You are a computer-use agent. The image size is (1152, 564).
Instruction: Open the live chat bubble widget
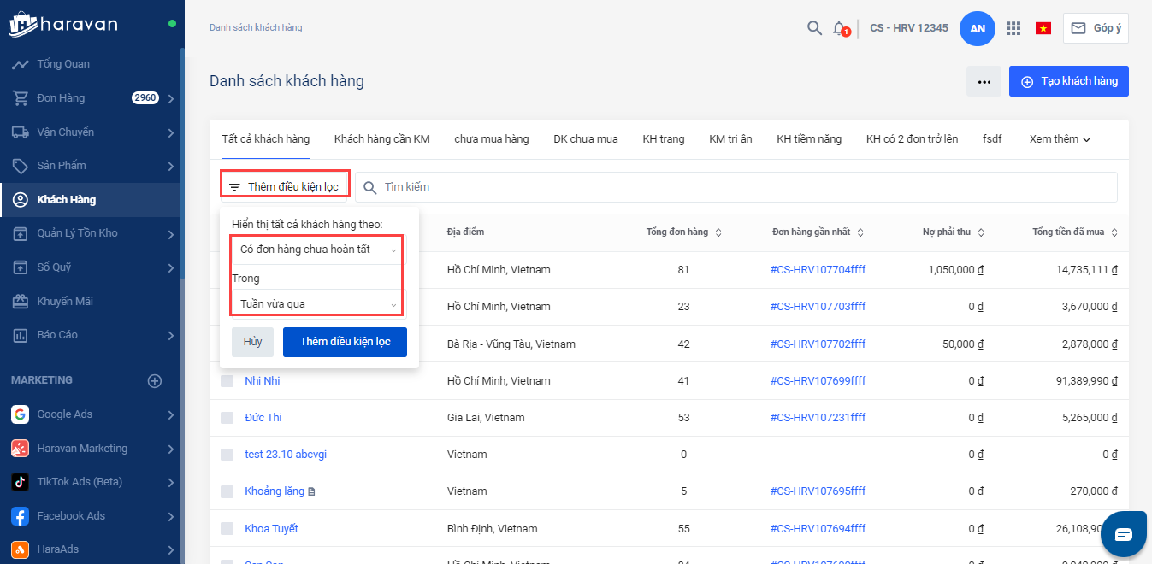point(1123,534)
